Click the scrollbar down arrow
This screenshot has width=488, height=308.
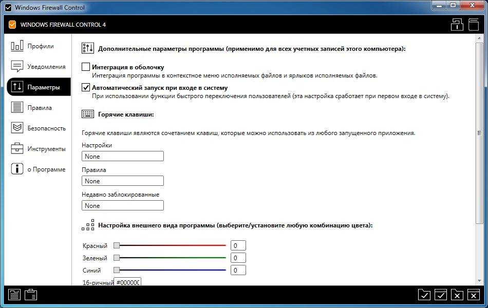(x=479, y=281)
